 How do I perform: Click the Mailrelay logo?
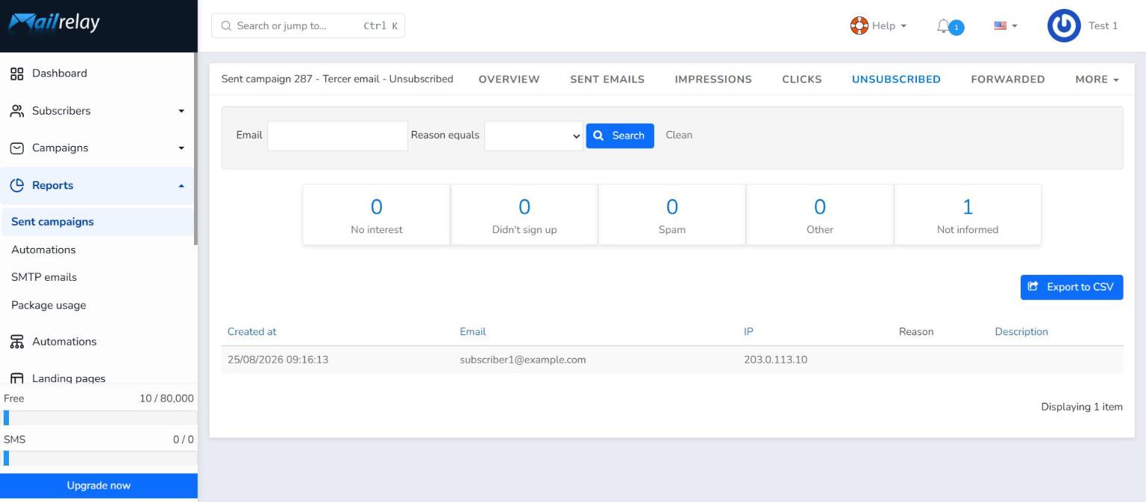pyautogui.click(x=54, y=23)
